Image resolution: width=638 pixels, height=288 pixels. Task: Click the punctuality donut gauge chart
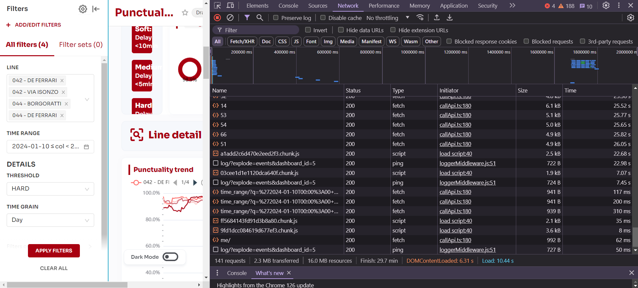pos(190,69)
